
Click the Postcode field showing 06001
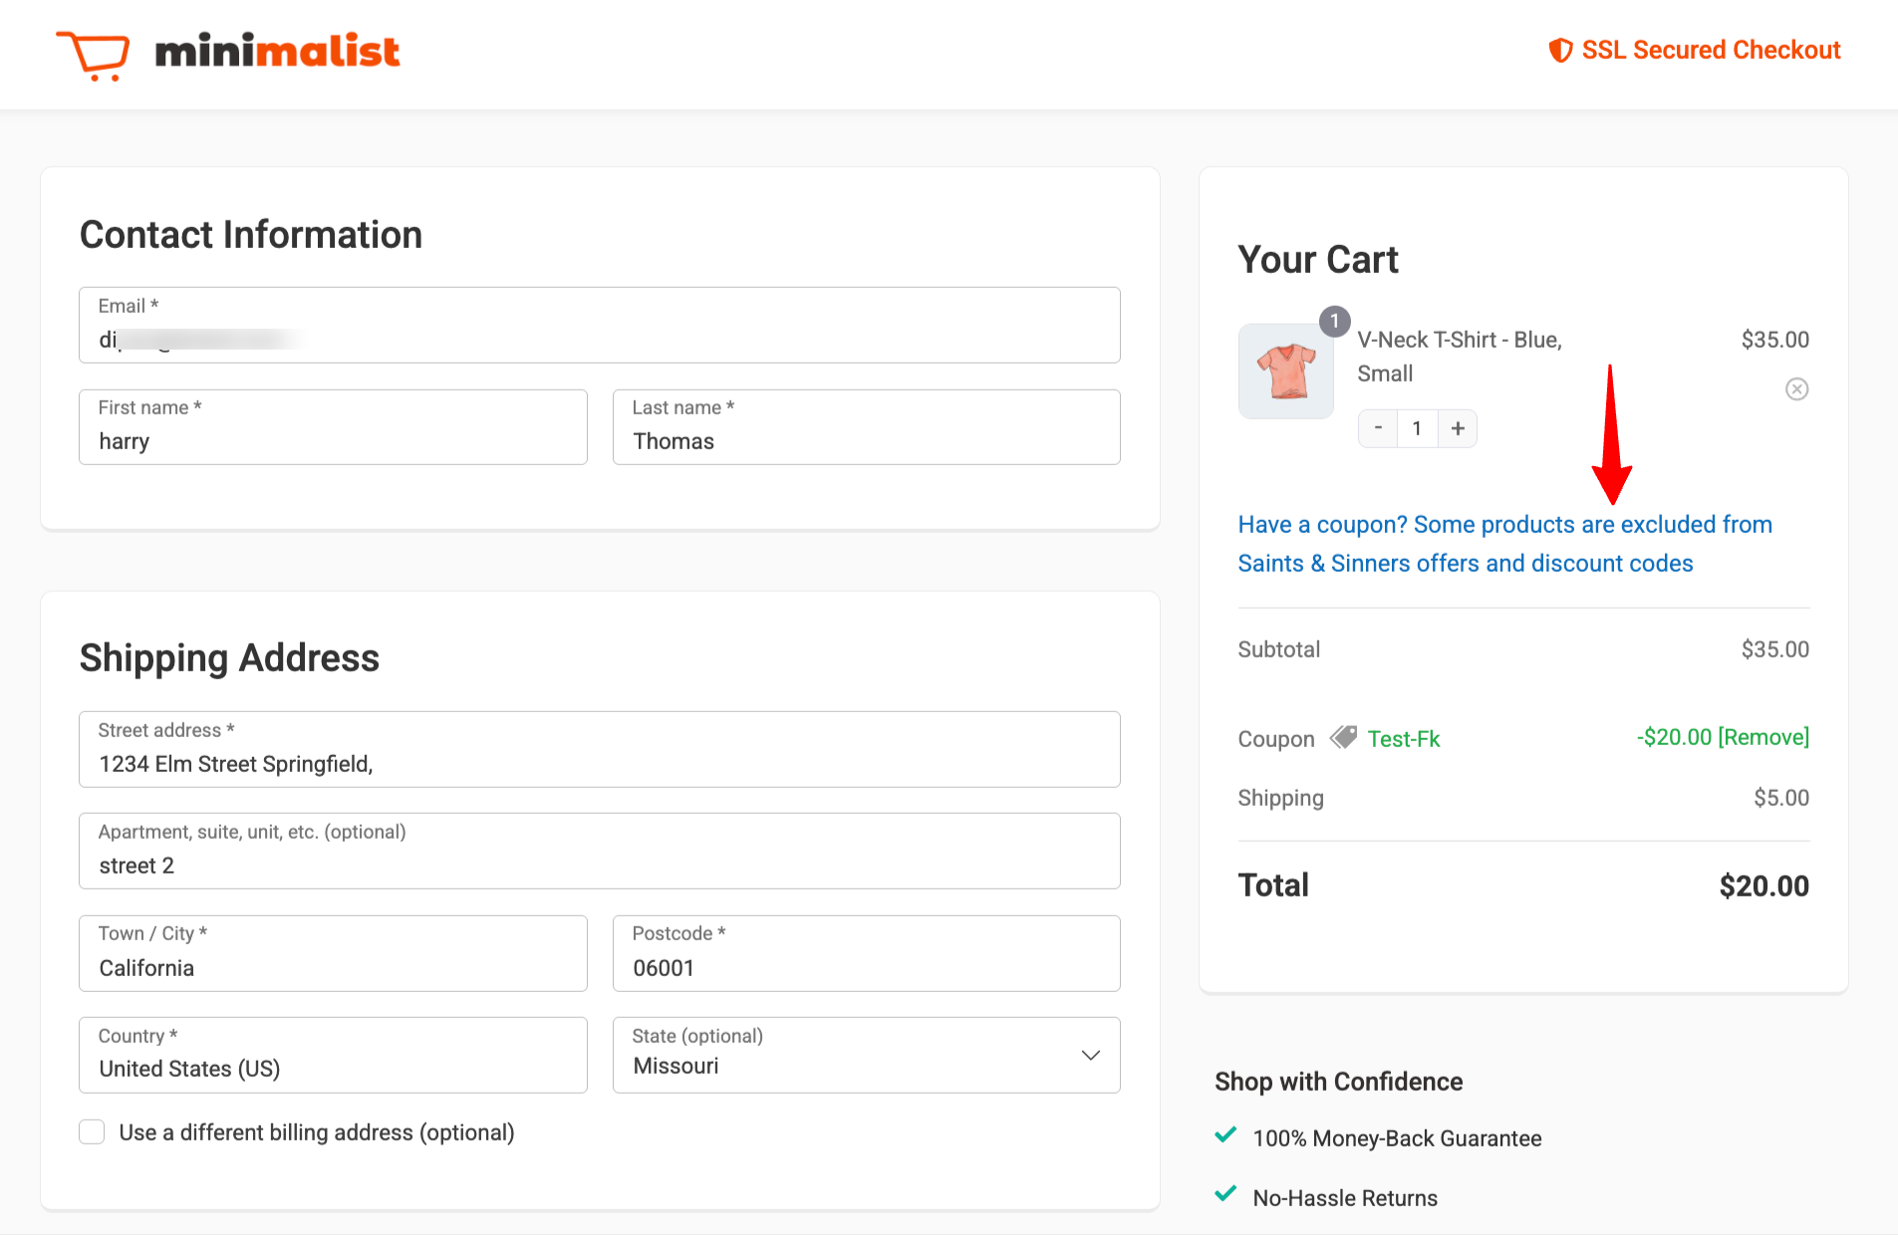pos(866,953)
